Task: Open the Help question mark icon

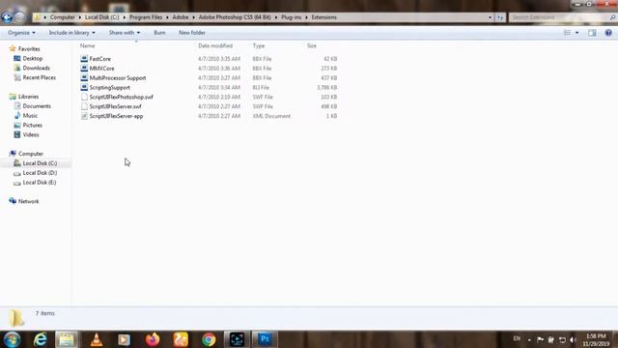Action: point(608,33)
